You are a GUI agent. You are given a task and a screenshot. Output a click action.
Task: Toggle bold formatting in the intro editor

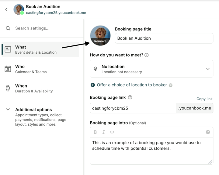(95, 132)
